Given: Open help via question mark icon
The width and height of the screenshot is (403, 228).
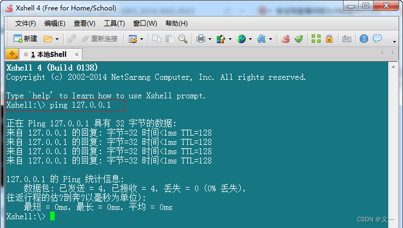Looking at the screenshot, I should point(364,39).
